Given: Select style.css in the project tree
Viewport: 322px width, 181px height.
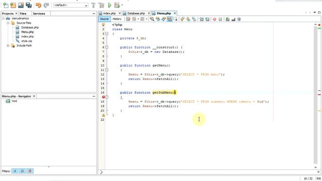Looking at the screenshot, I should click(x=27, y=41).
